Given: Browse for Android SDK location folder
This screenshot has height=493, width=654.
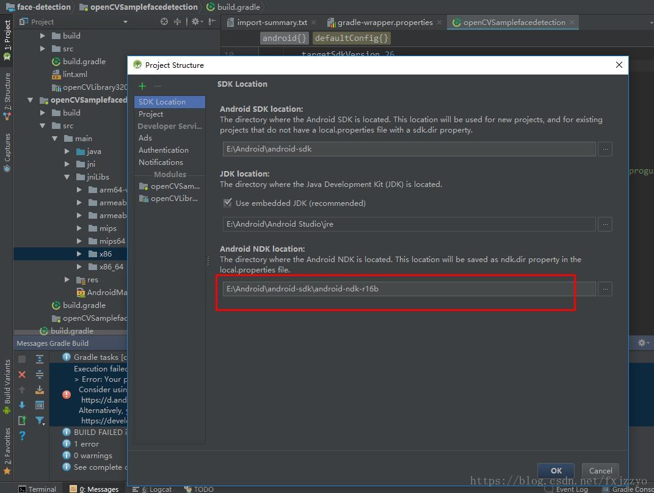Looking at the screenshot, I should coord(605,149).
